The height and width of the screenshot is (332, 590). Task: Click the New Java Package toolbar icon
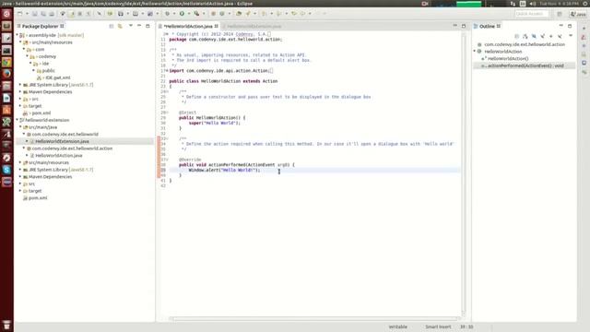point(213,14)
